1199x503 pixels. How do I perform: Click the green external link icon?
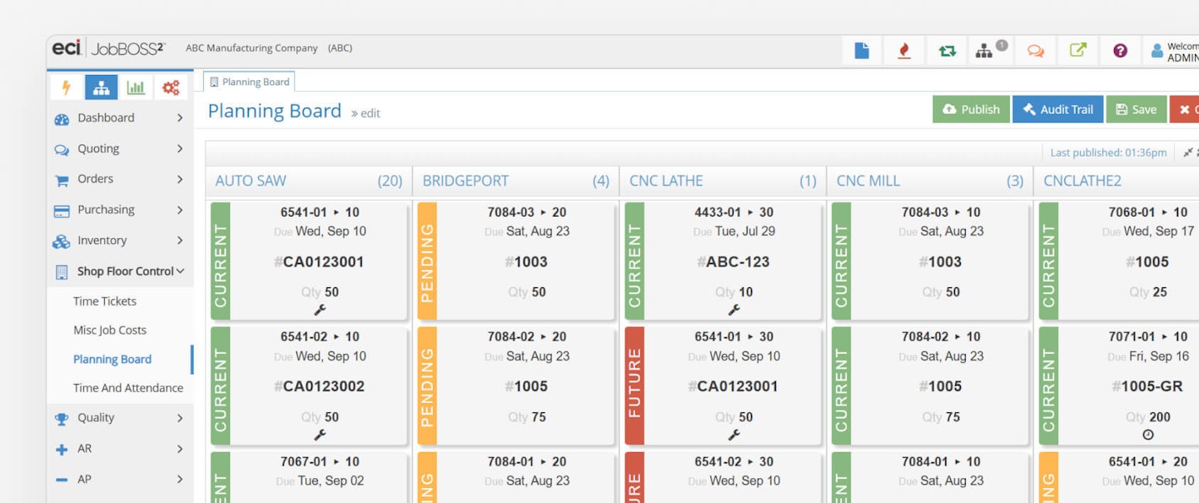coord(1077,51)
